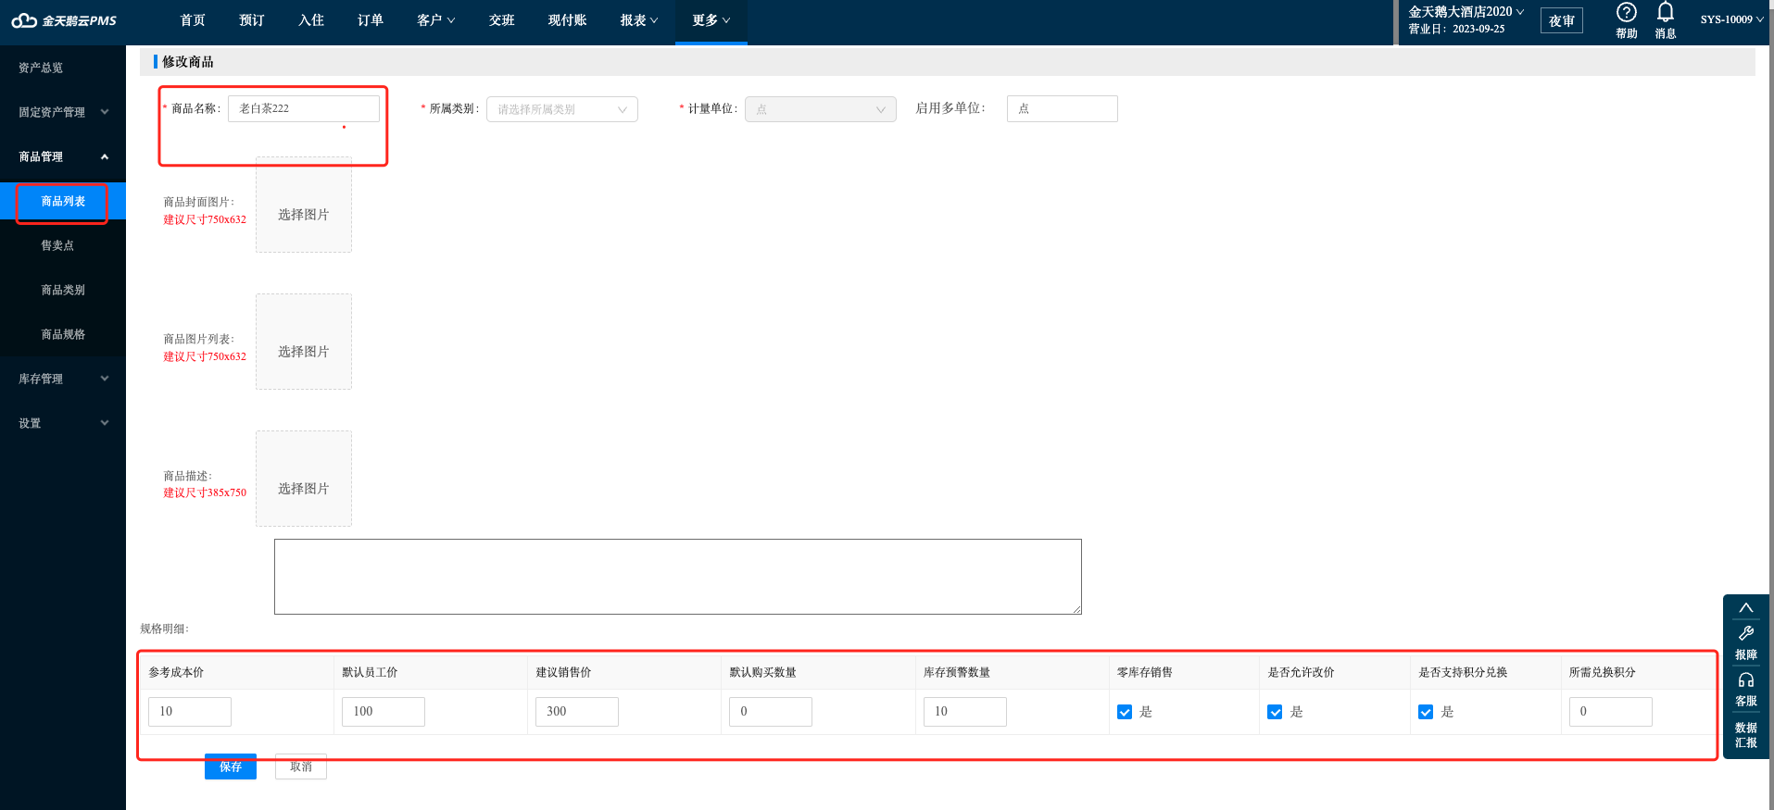Open the 预订 navigation item
Screen dimensions: 1774x810
252,20
